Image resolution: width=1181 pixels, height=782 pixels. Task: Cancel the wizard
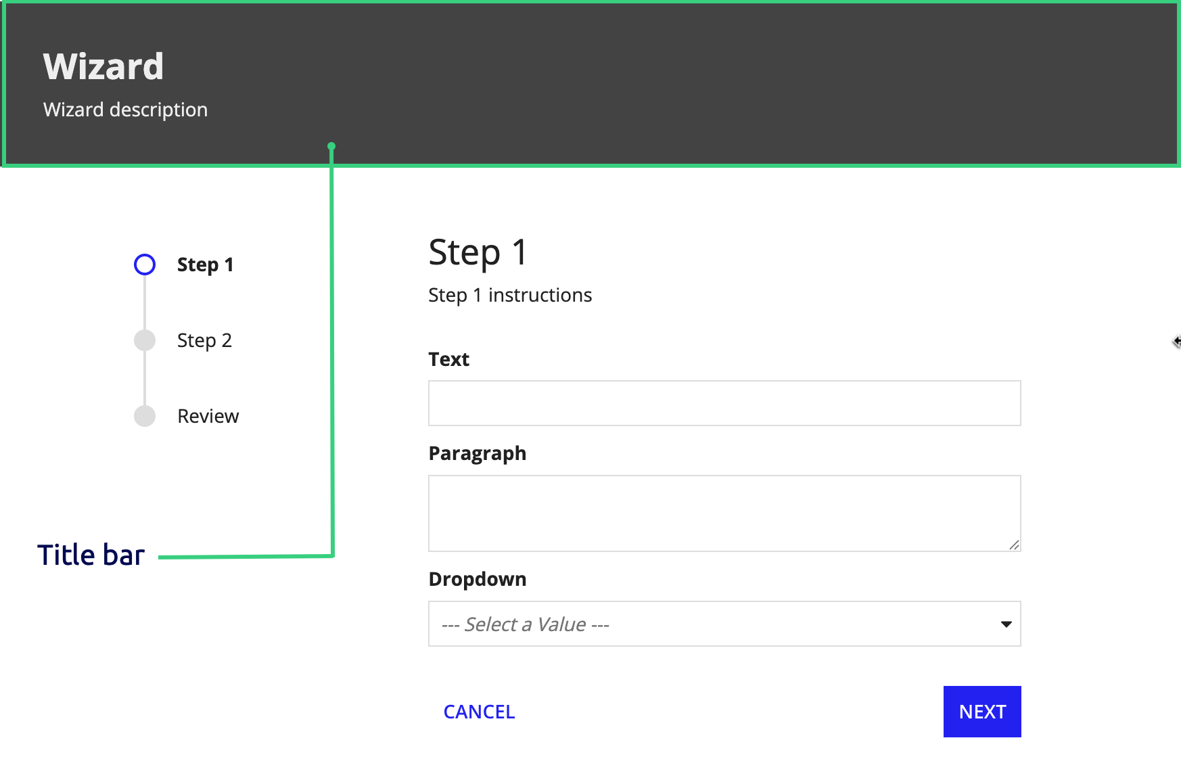click(x=479, y=712)
